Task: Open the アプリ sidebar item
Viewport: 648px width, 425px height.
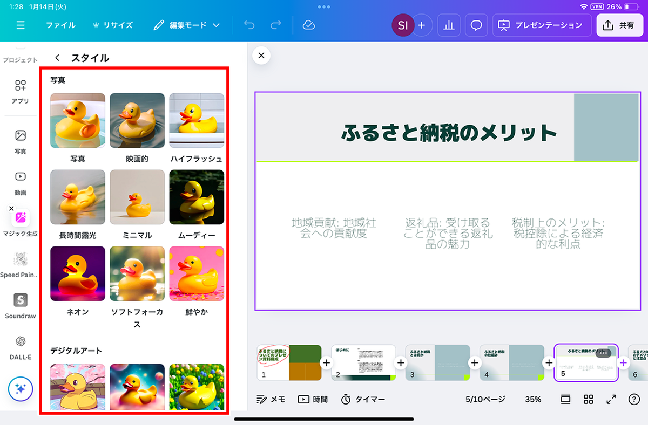Action: [x=21, y=91]
